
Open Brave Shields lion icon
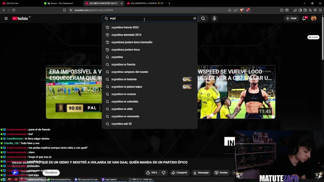pos(241,10)
